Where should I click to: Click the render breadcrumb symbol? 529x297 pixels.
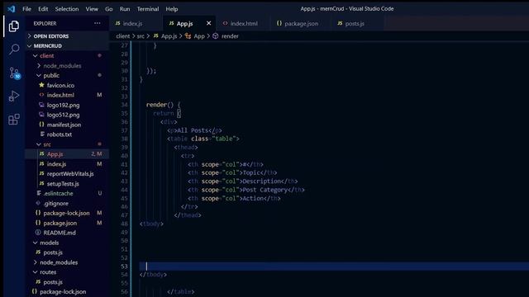(x=226, y=36)
